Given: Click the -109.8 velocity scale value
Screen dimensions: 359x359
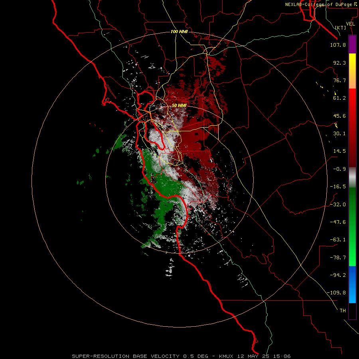Looking at the screenshot, I should click(x=336, y=293).
